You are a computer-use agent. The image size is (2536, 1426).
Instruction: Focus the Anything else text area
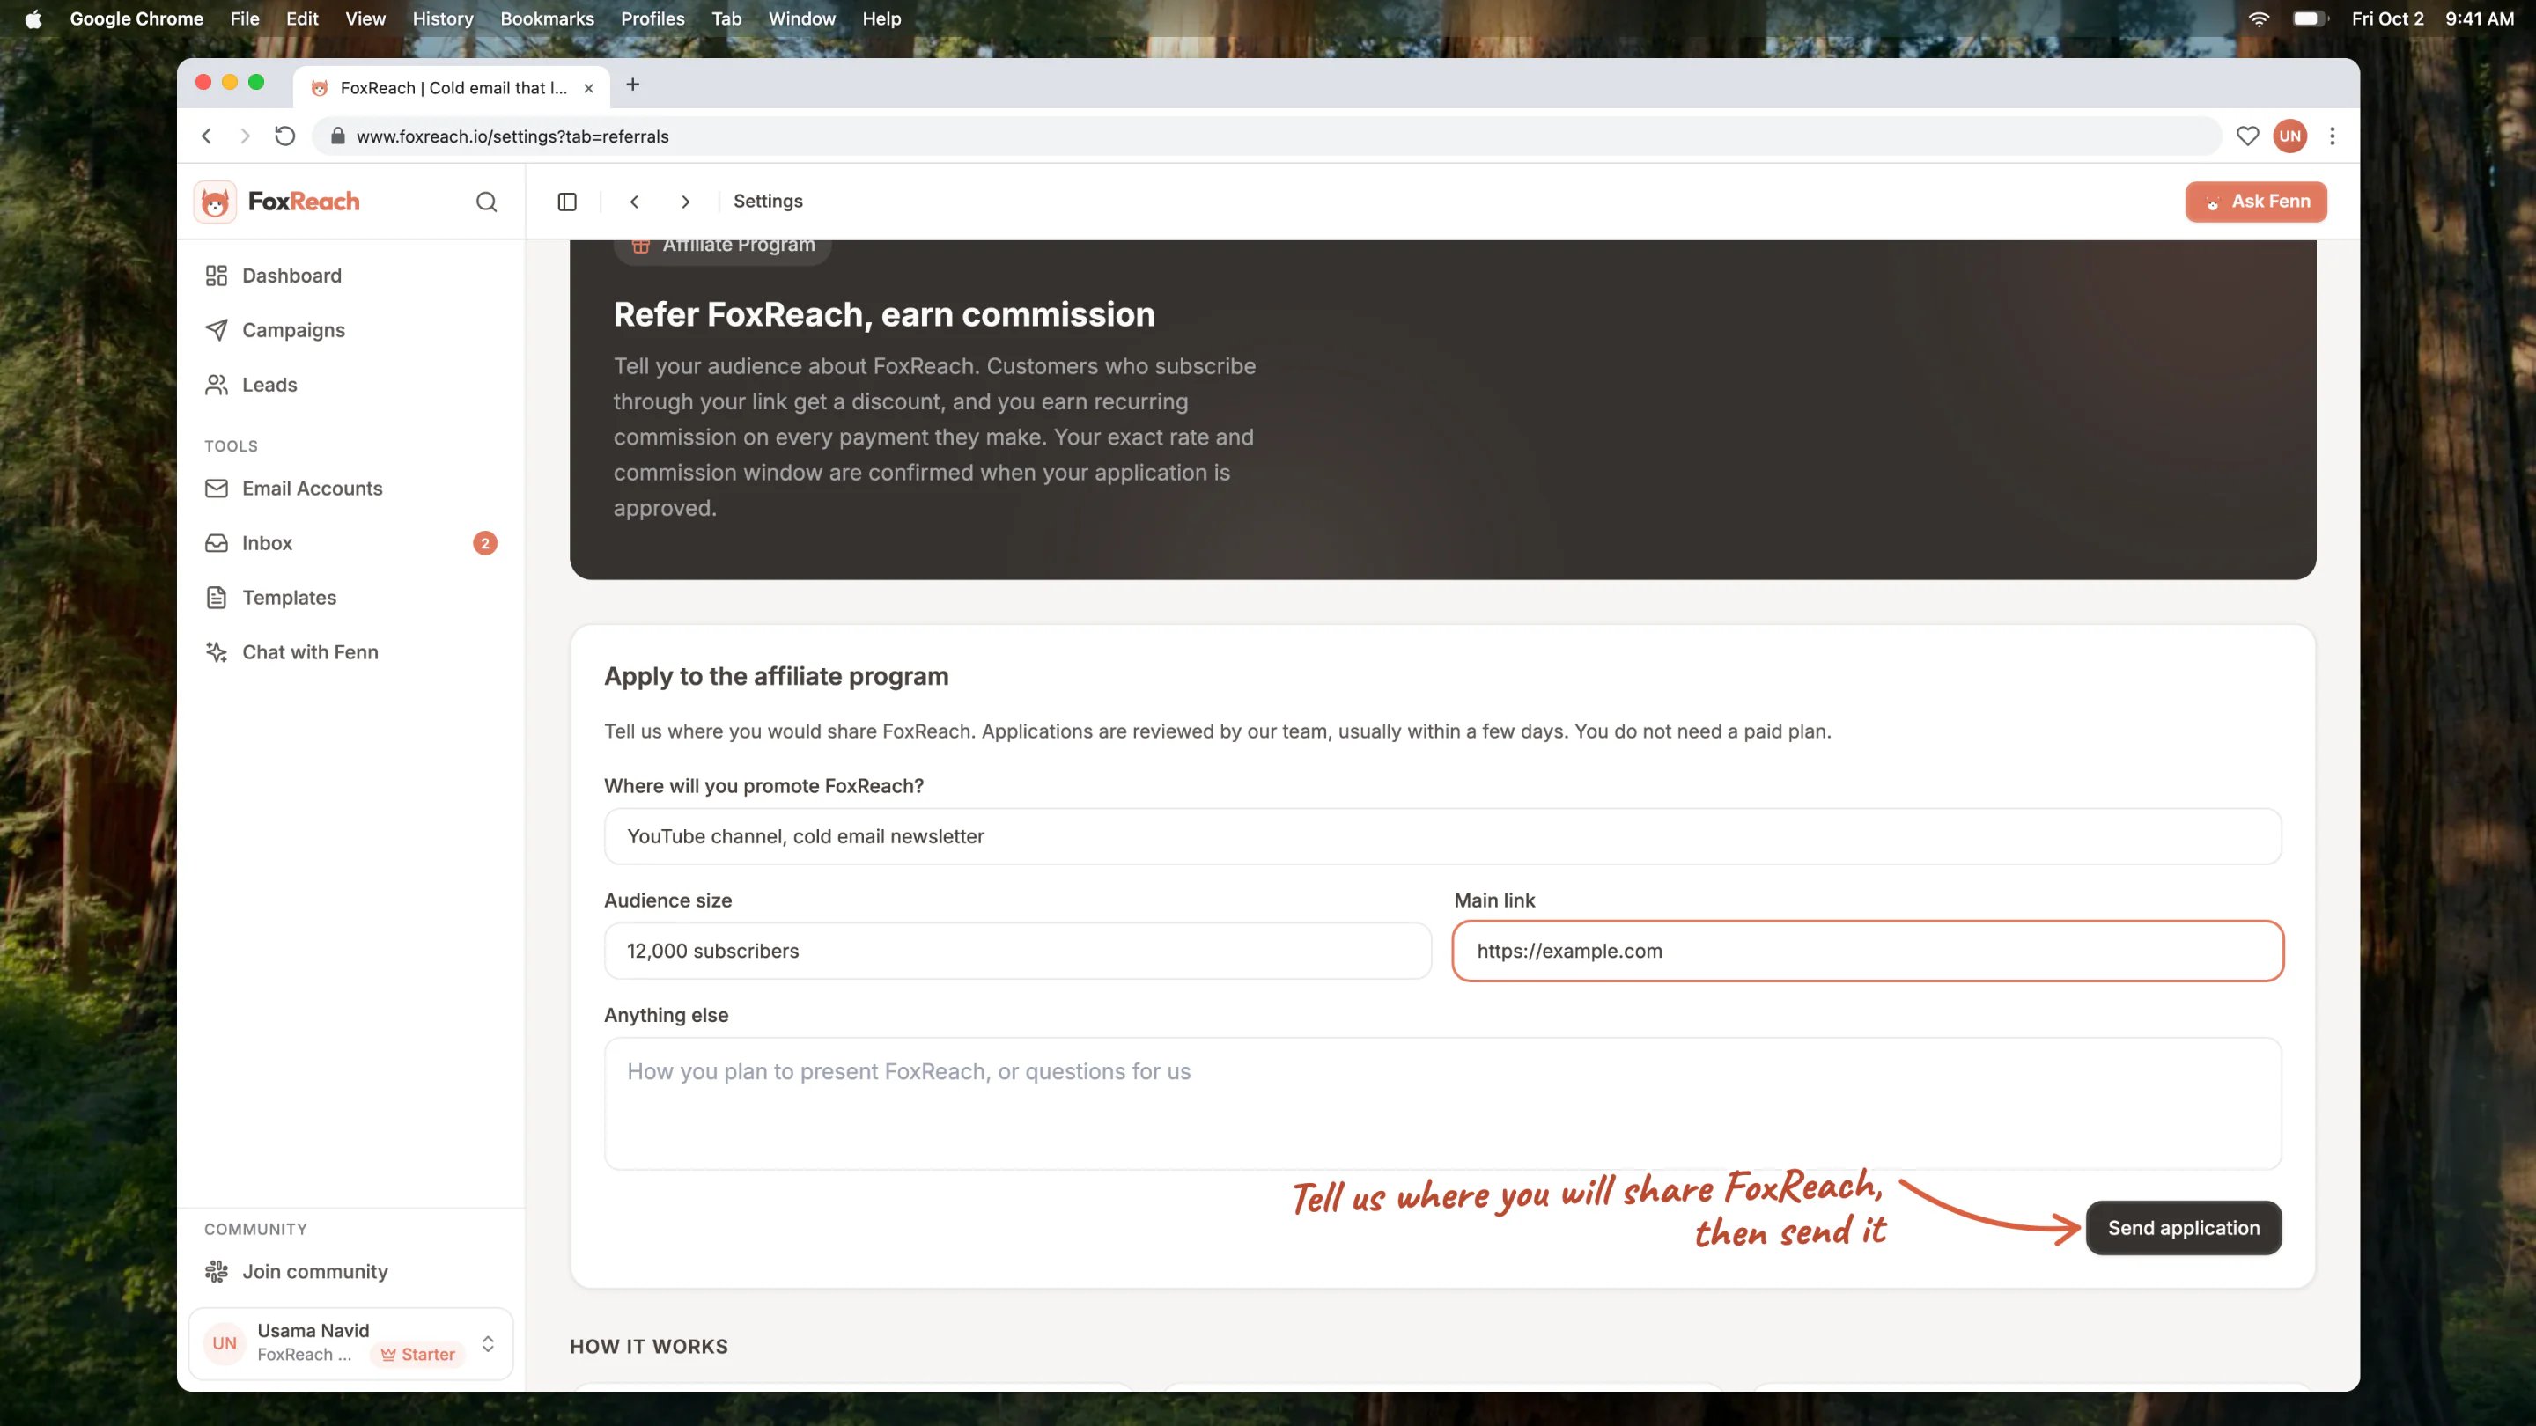tap(1442, 1103)
